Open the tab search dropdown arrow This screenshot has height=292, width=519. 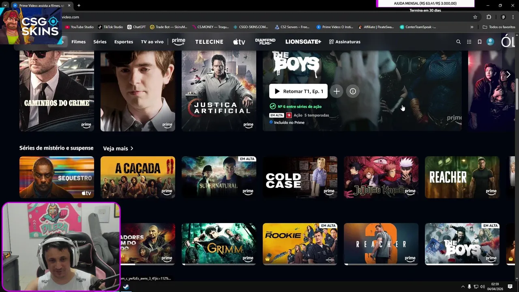click(x=5, y=6)
